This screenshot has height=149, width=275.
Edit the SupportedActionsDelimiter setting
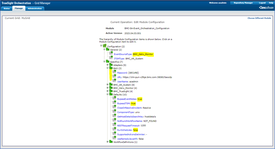[x=131, y=135]
